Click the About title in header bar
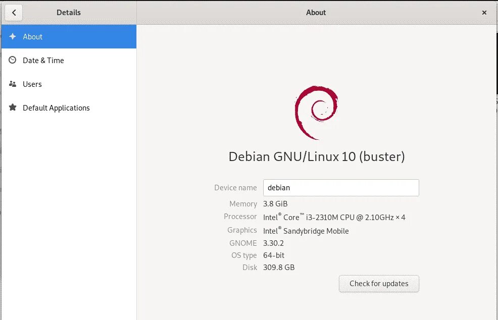The image size is (498, 320). pos(316,13)
